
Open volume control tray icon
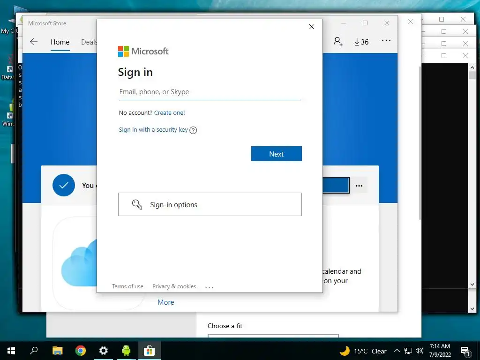pyautogui.click(x=420, y=351)
